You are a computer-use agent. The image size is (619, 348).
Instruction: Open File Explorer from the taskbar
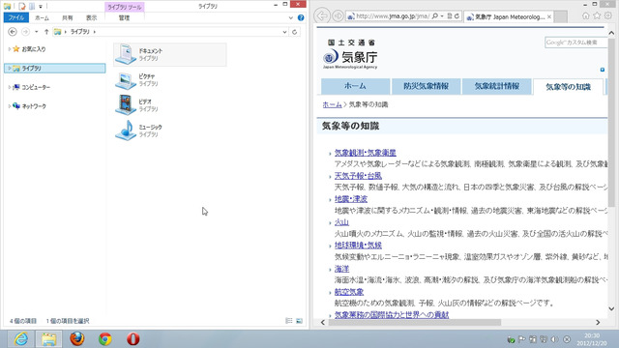49,339
